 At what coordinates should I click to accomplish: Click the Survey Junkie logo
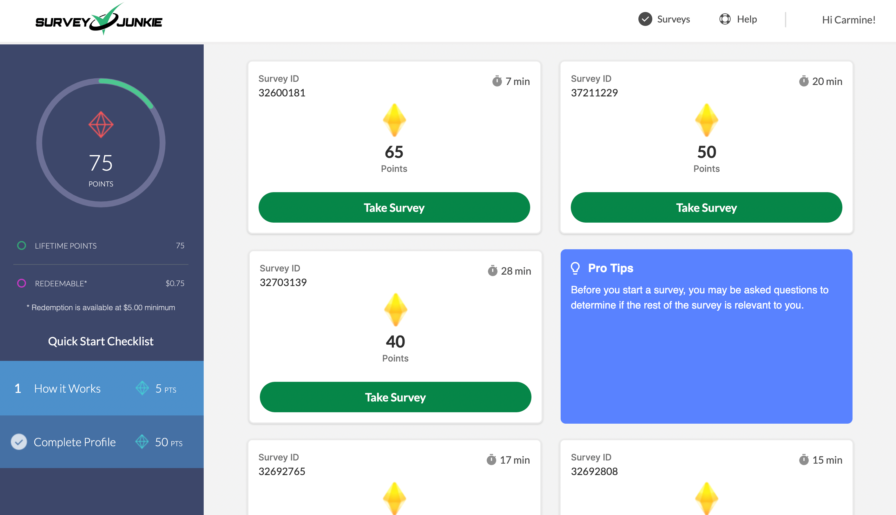(x=99, y=19)
